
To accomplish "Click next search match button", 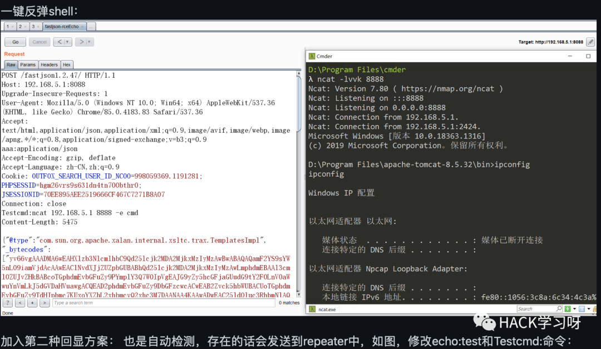I will (x=45, y=303).
